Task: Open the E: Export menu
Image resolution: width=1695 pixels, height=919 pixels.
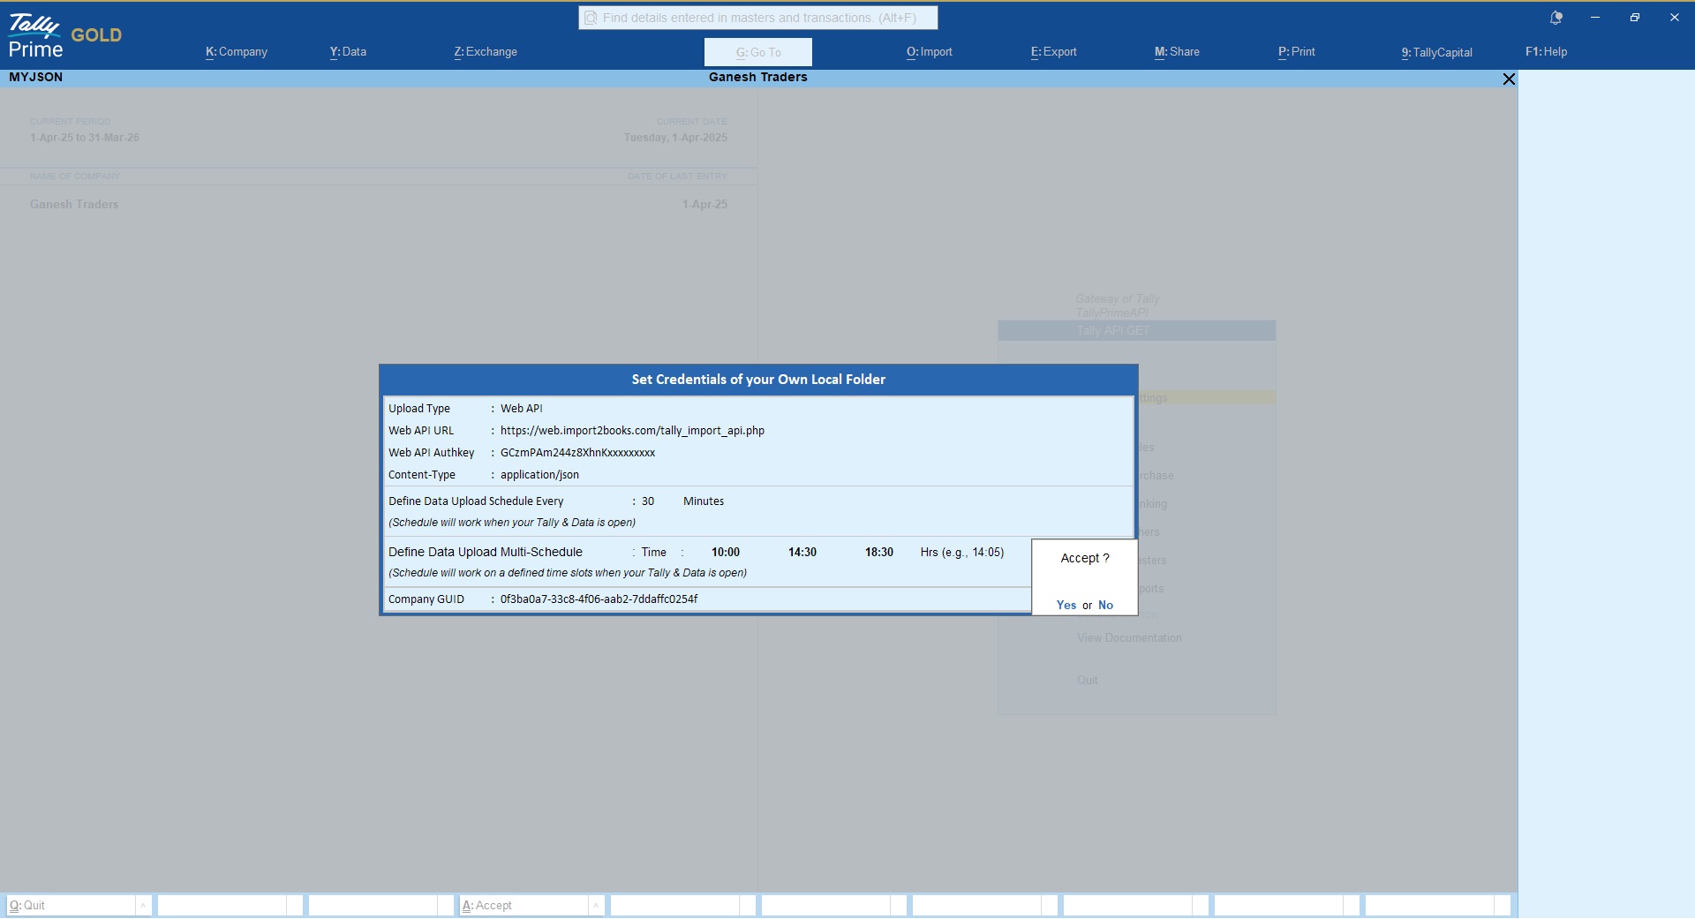Action: pos(1053,52)
